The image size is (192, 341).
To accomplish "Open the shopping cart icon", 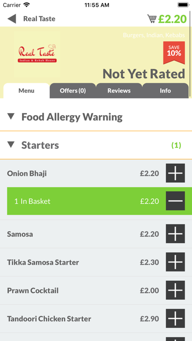I will 152,19.
